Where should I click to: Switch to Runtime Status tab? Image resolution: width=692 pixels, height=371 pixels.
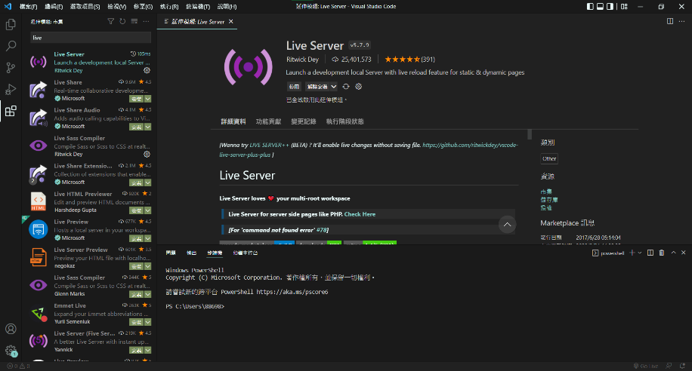344,121
